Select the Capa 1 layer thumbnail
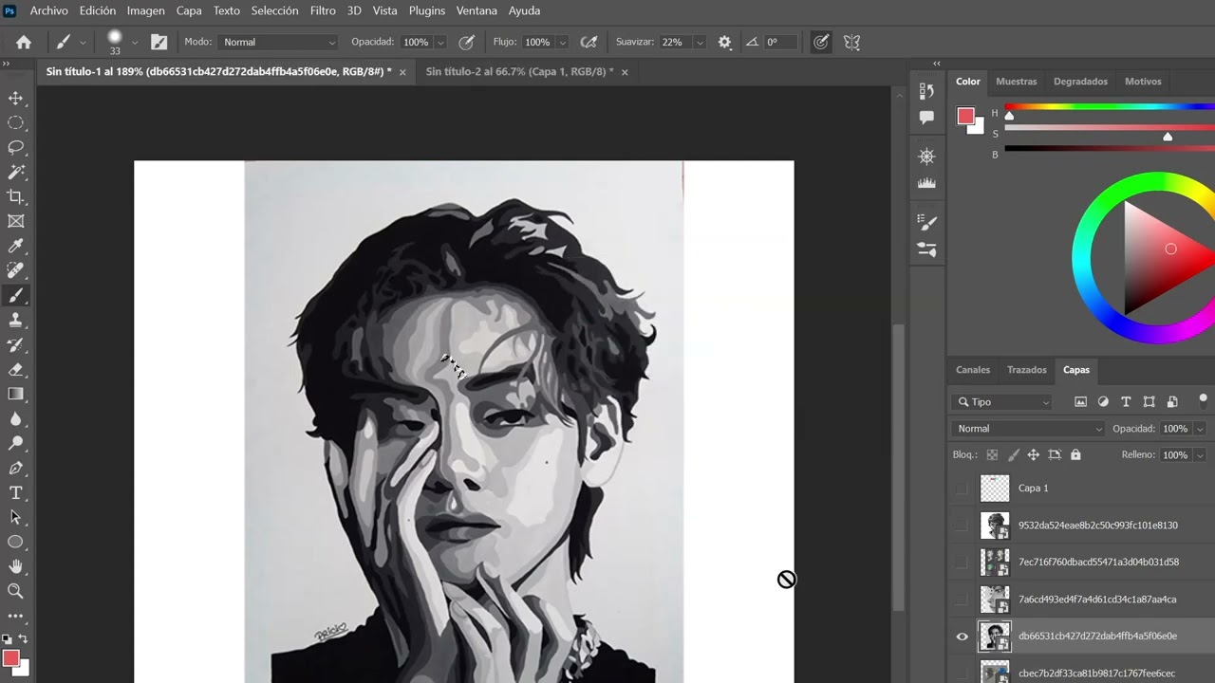This screenshot has height=683, width=1215. [994, 488]
